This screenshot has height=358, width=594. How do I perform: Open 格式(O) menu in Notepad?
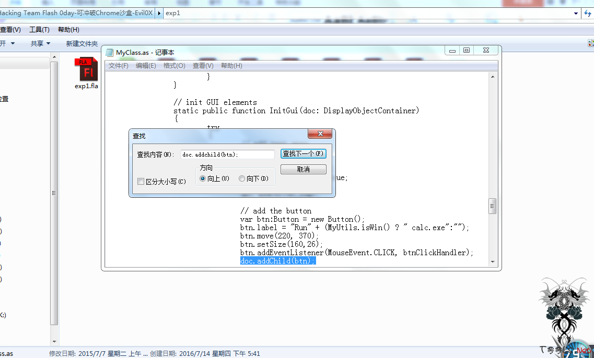click(174, 66)
